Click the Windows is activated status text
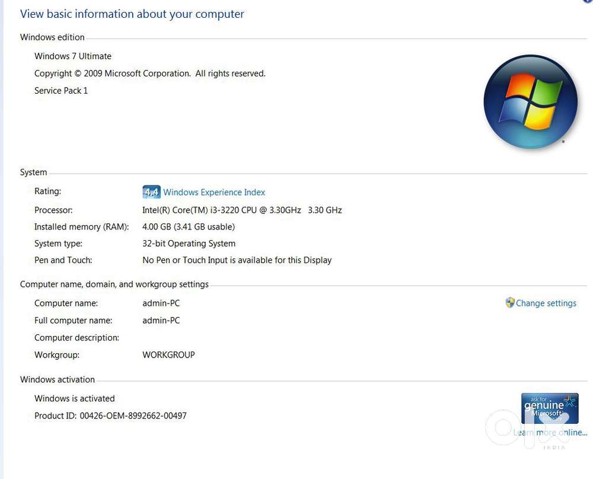Screen dimensions: 593x479 click(x=75, y=398)
